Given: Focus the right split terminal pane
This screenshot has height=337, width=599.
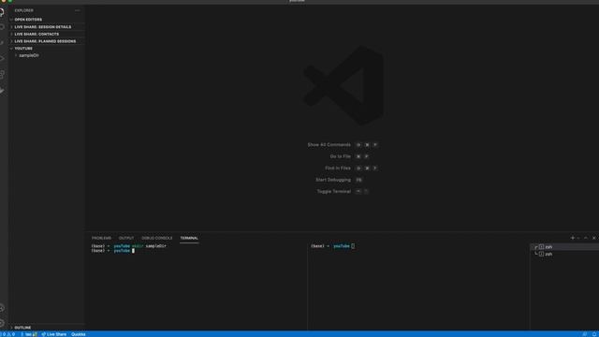Looking at the screenshot, I should [418, 286].
